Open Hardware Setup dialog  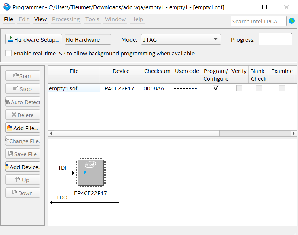click(x=33, y=39)
